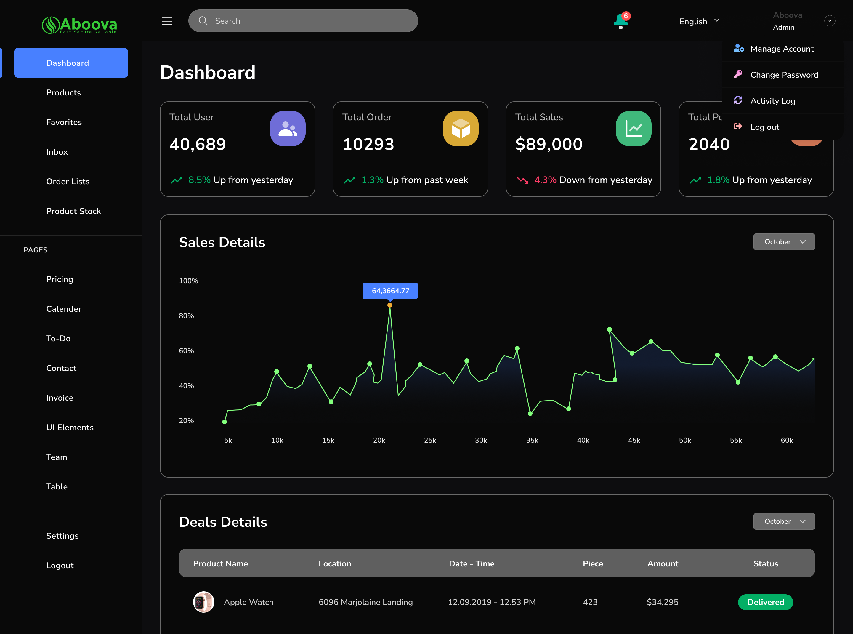Image resolution: width=853 pixels, height=634 pixels.
Task: Click the search magnifier icon
Action: 203,21
